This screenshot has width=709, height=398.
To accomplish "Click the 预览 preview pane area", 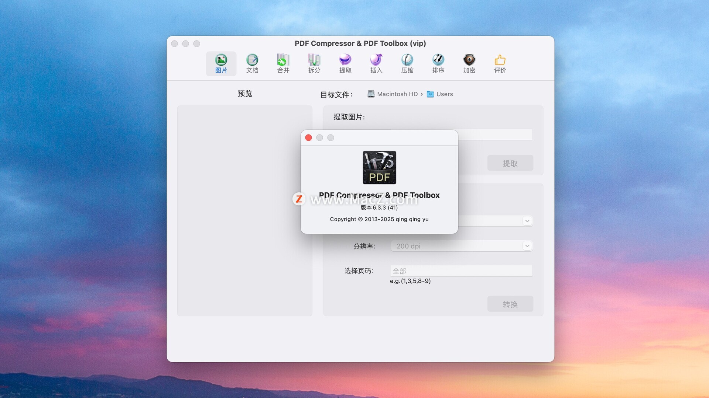I will click(x=245, y=211).
